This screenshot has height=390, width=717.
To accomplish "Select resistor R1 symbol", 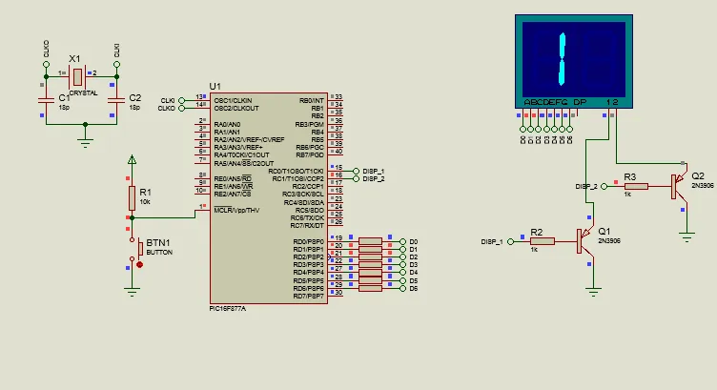I will 132,198.
